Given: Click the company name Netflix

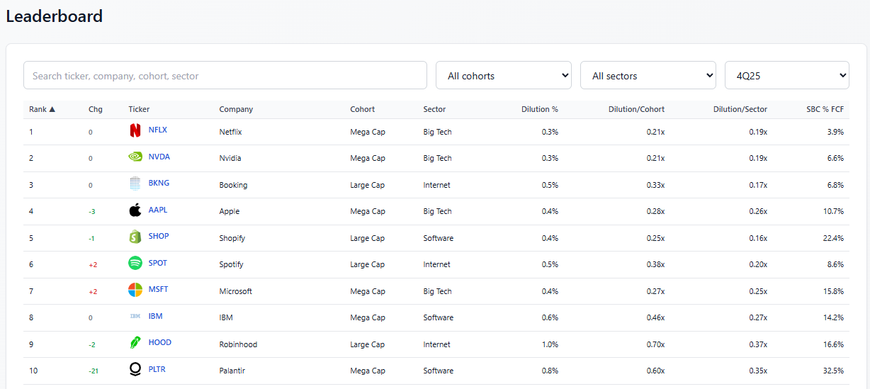Looking at the screenshot, I should click(231, 132).
